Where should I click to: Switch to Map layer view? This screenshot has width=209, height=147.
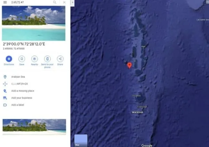point(81,140)
